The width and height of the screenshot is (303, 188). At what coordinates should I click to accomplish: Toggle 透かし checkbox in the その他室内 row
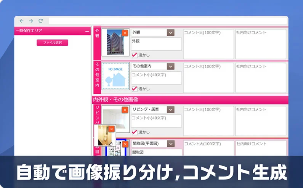click(135, 89)
